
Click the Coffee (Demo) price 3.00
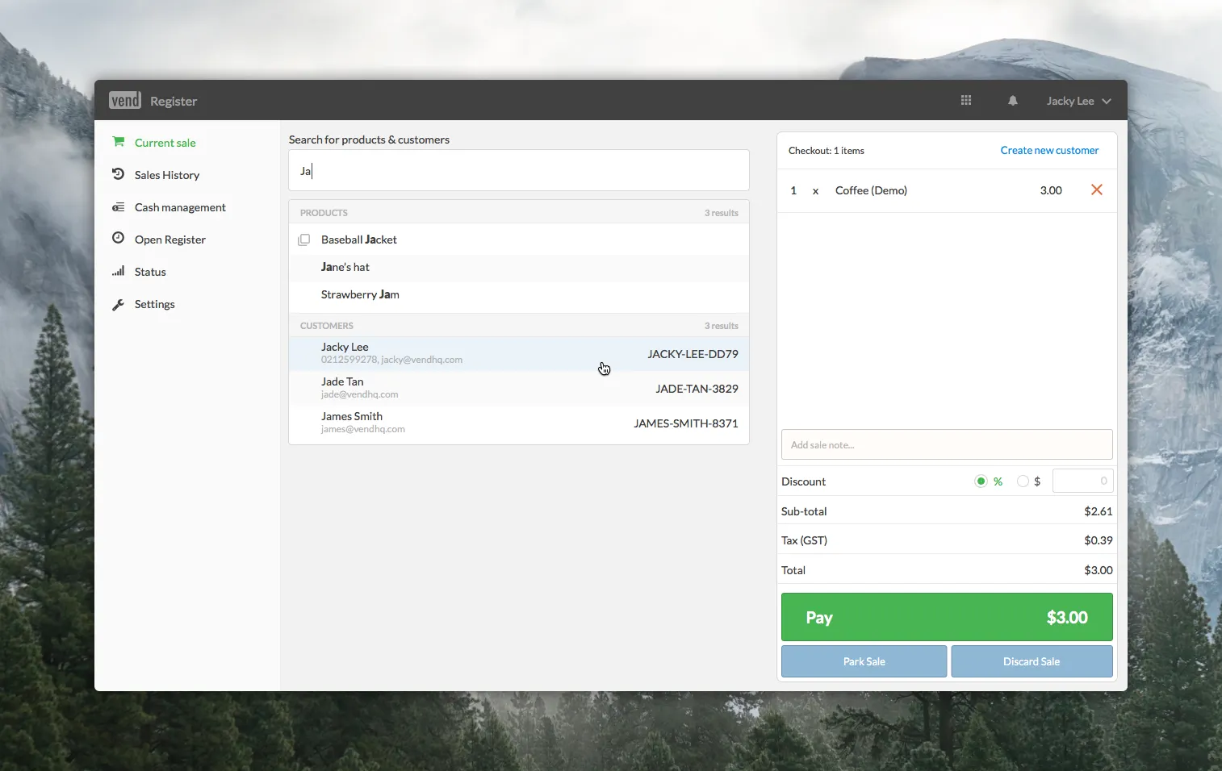(x=1051, y=190)
